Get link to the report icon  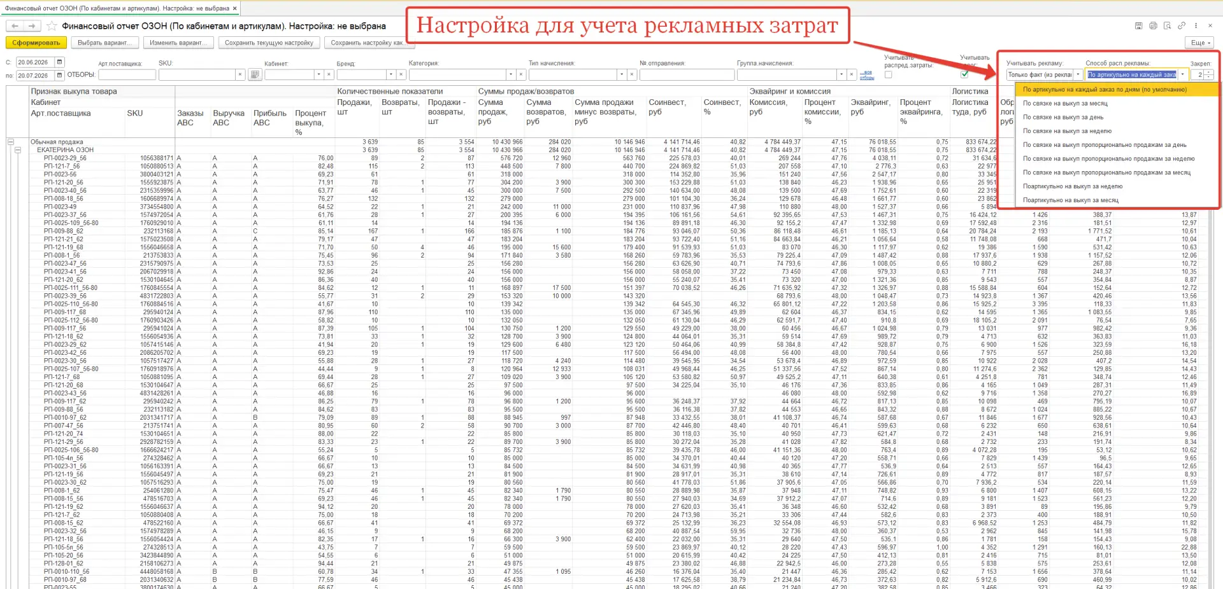pos(1182,26)
